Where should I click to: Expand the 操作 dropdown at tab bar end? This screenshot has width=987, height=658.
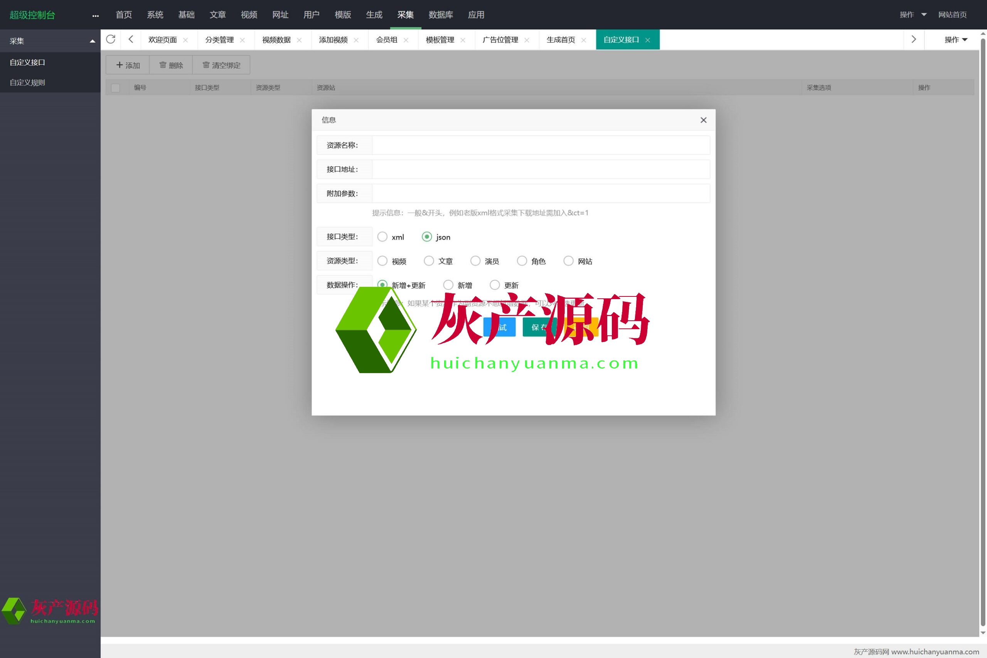coord(955,39)
